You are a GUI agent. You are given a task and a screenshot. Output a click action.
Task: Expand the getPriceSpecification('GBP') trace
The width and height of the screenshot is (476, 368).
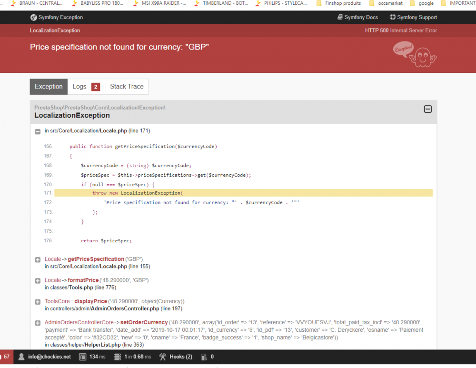(38, 259)
